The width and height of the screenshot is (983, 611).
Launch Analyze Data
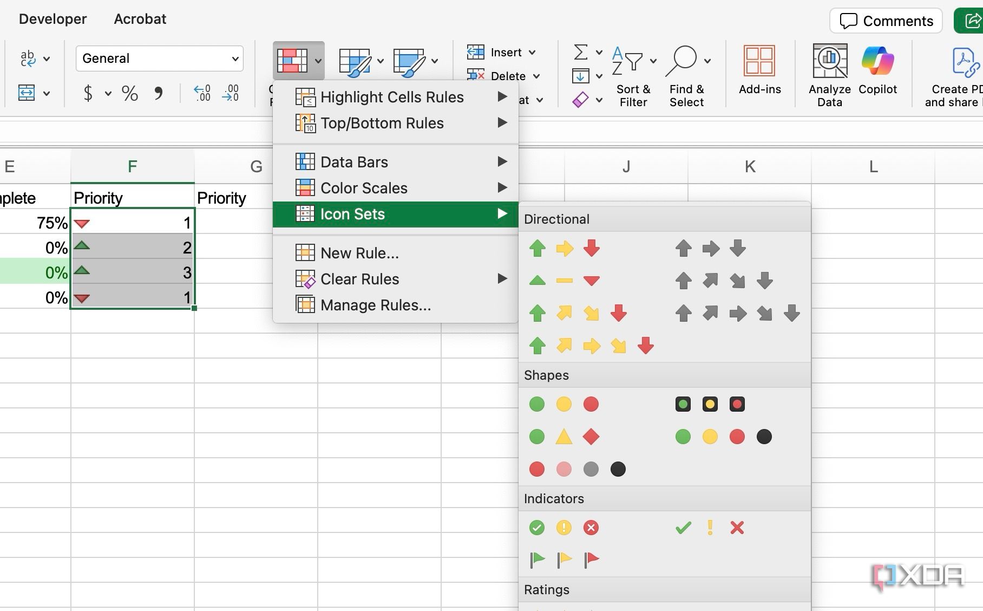click(830, 76)
